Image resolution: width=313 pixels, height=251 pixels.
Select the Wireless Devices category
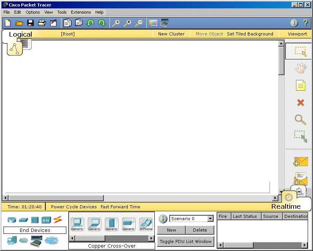pyautogui.click(x=46, y=220)
